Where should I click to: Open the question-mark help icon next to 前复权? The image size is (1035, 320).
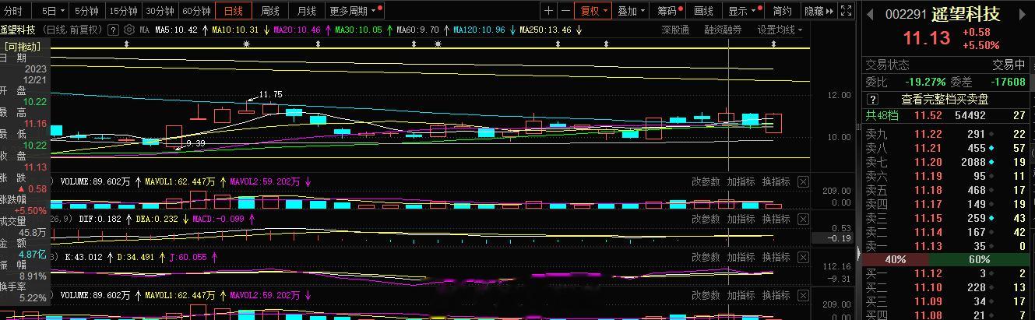point(113,30)
